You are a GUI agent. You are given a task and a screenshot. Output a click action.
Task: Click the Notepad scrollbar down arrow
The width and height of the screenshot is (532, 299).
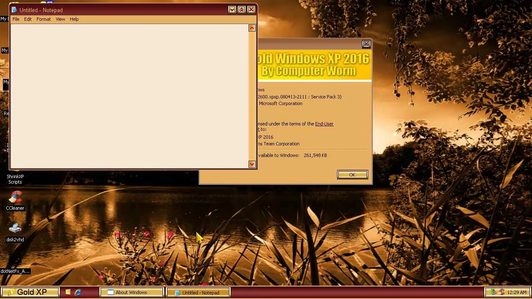(252, 164)
